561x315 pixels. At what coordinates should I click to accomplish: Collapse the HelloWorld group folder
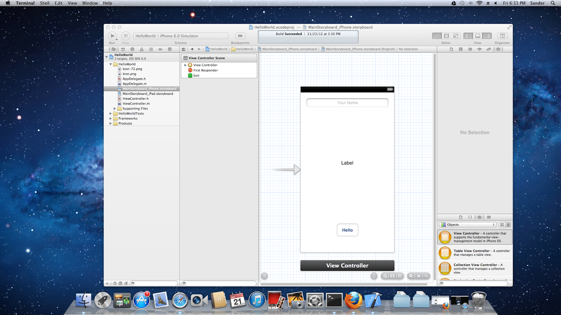coord(110,64)
